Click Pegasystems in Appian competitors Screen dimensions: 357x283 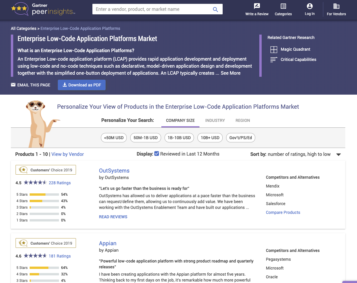(x=278, y=259)
